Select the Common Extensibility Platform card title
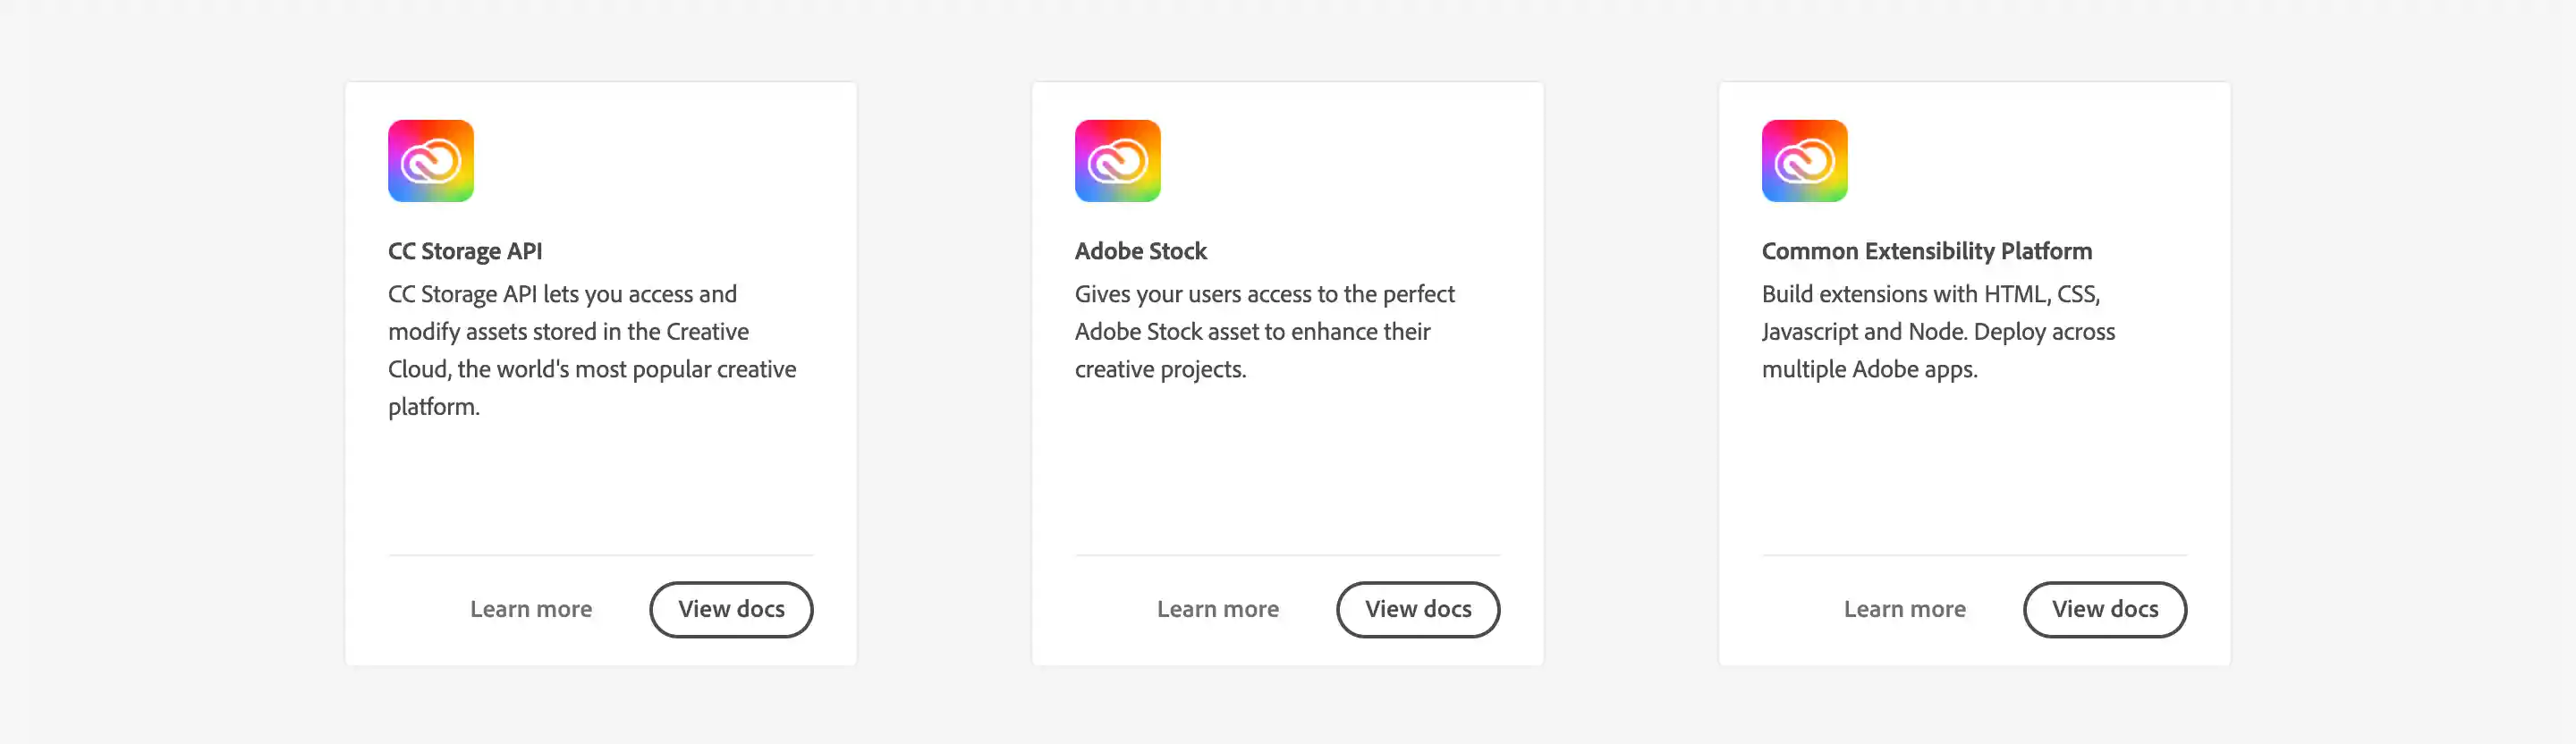This screenshot has width=2576, height=744. (1927, 251)
